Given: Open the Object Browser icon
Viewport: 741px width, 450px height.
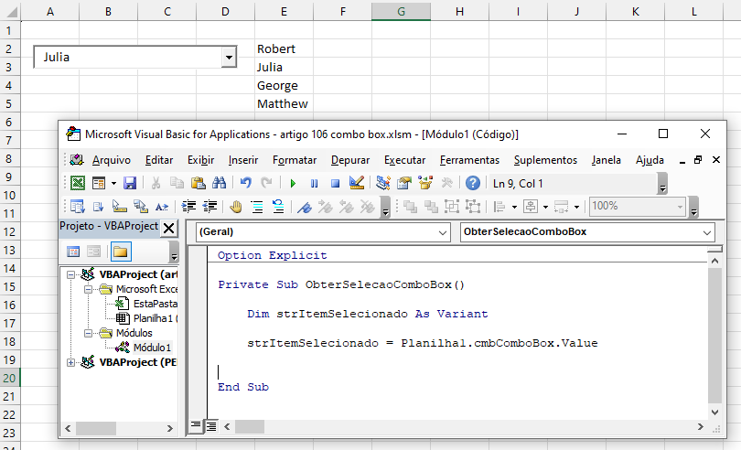Looking at the screenshot, I should pos(425,184).
